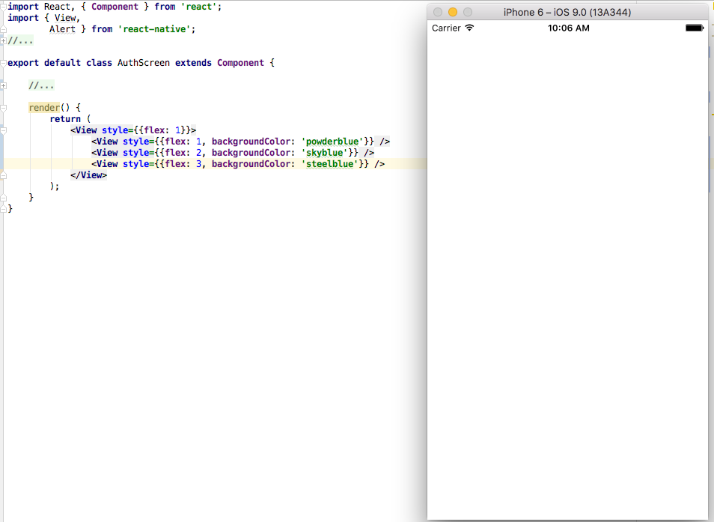
Task: Collapse the render() method fold marker
Action: pos(3,108)
